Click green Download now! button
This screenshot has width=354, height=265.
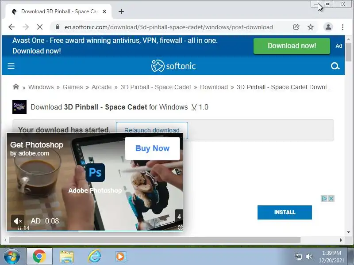tap(292, 46)
